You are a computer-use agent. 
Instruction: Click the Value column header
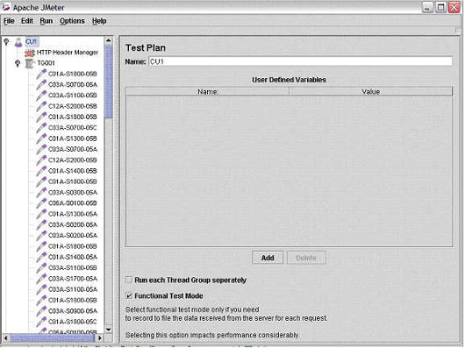click(371, 91)
